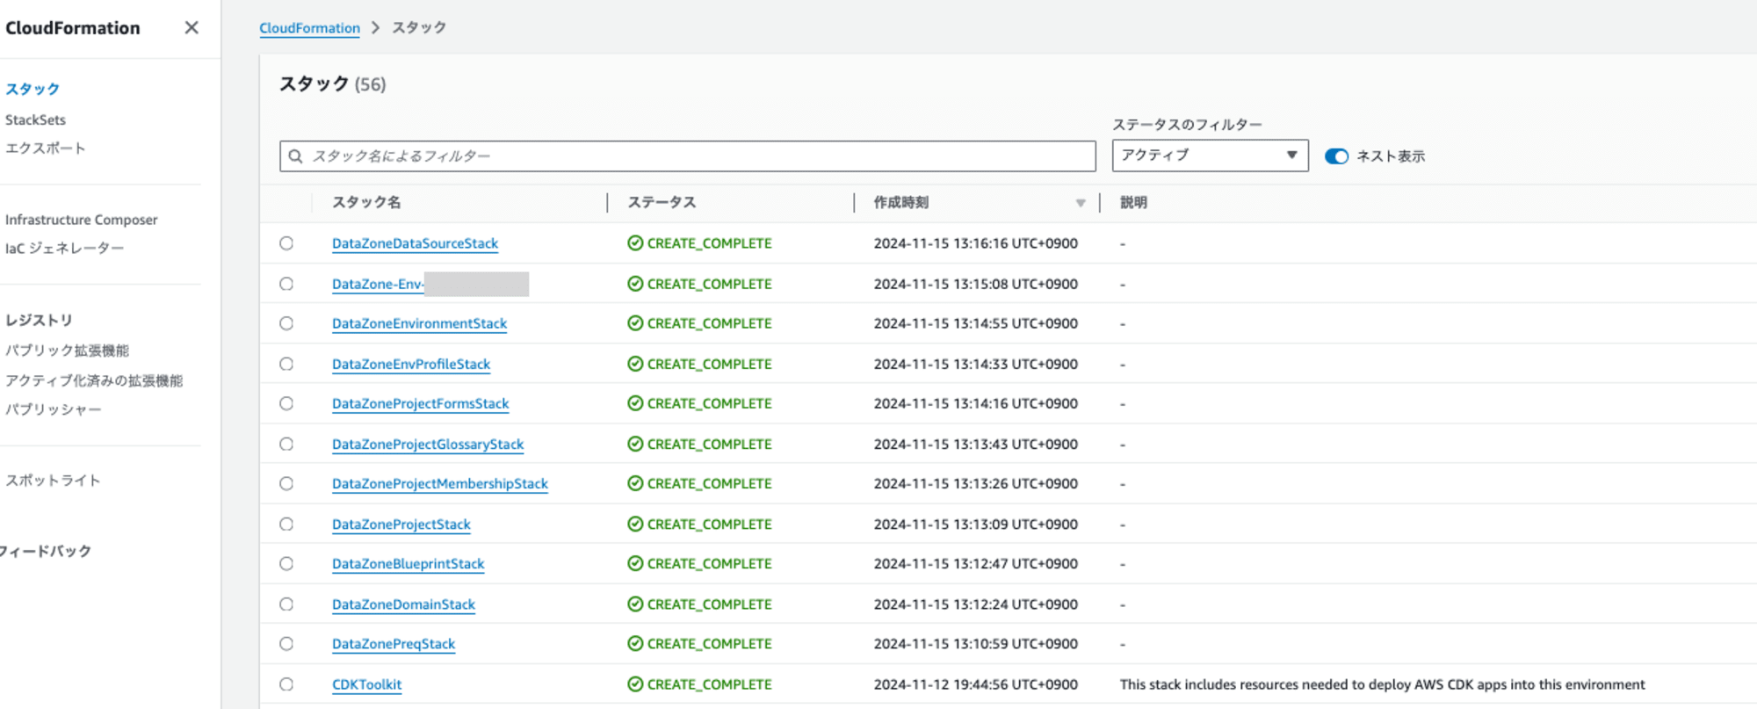
Task: Click the search magnifier icon in stack filter
Action: click(x=296, y=156)
